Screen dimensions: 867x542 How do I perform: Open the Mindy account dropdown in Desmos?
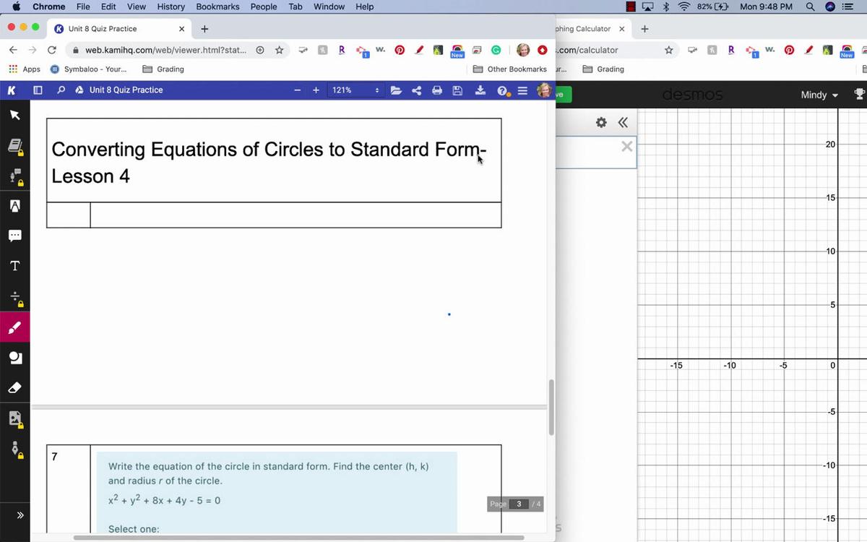coord(820,95)
